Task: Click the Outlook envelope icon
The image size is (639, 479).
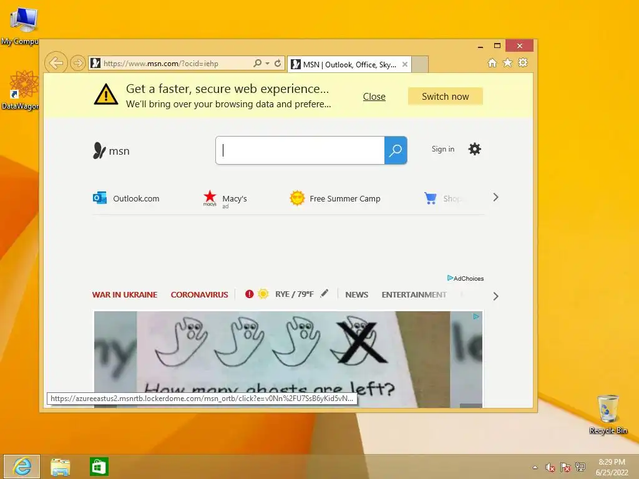Action: click(100, 198)
